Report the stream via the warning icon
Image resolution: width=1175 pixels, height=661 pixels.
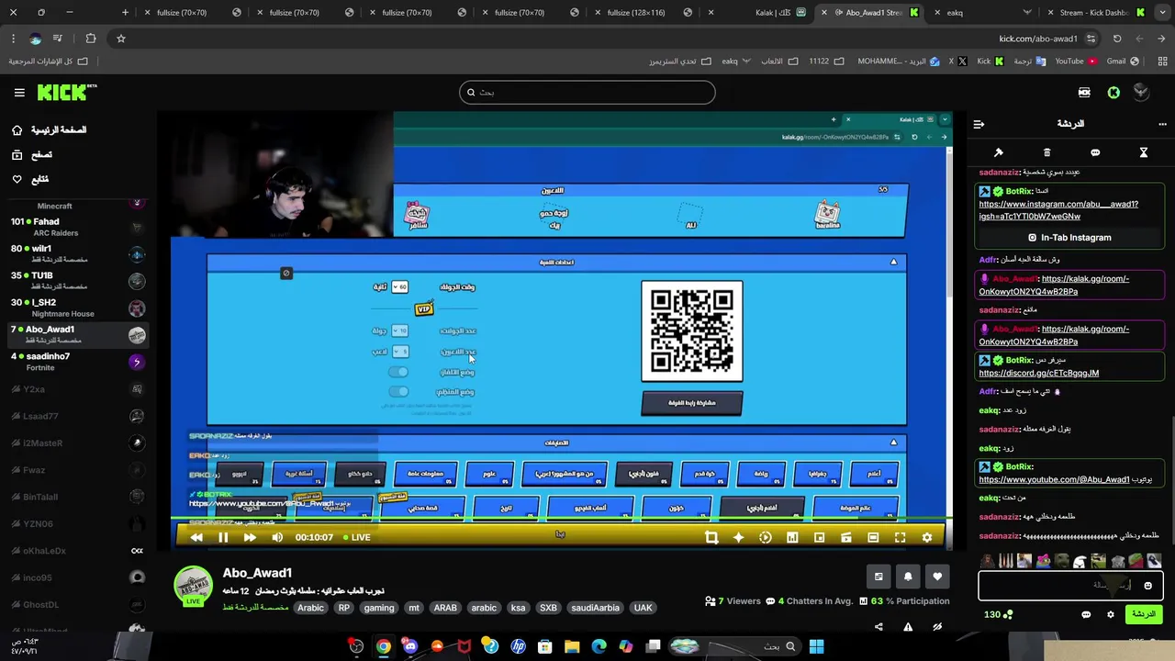908,627
